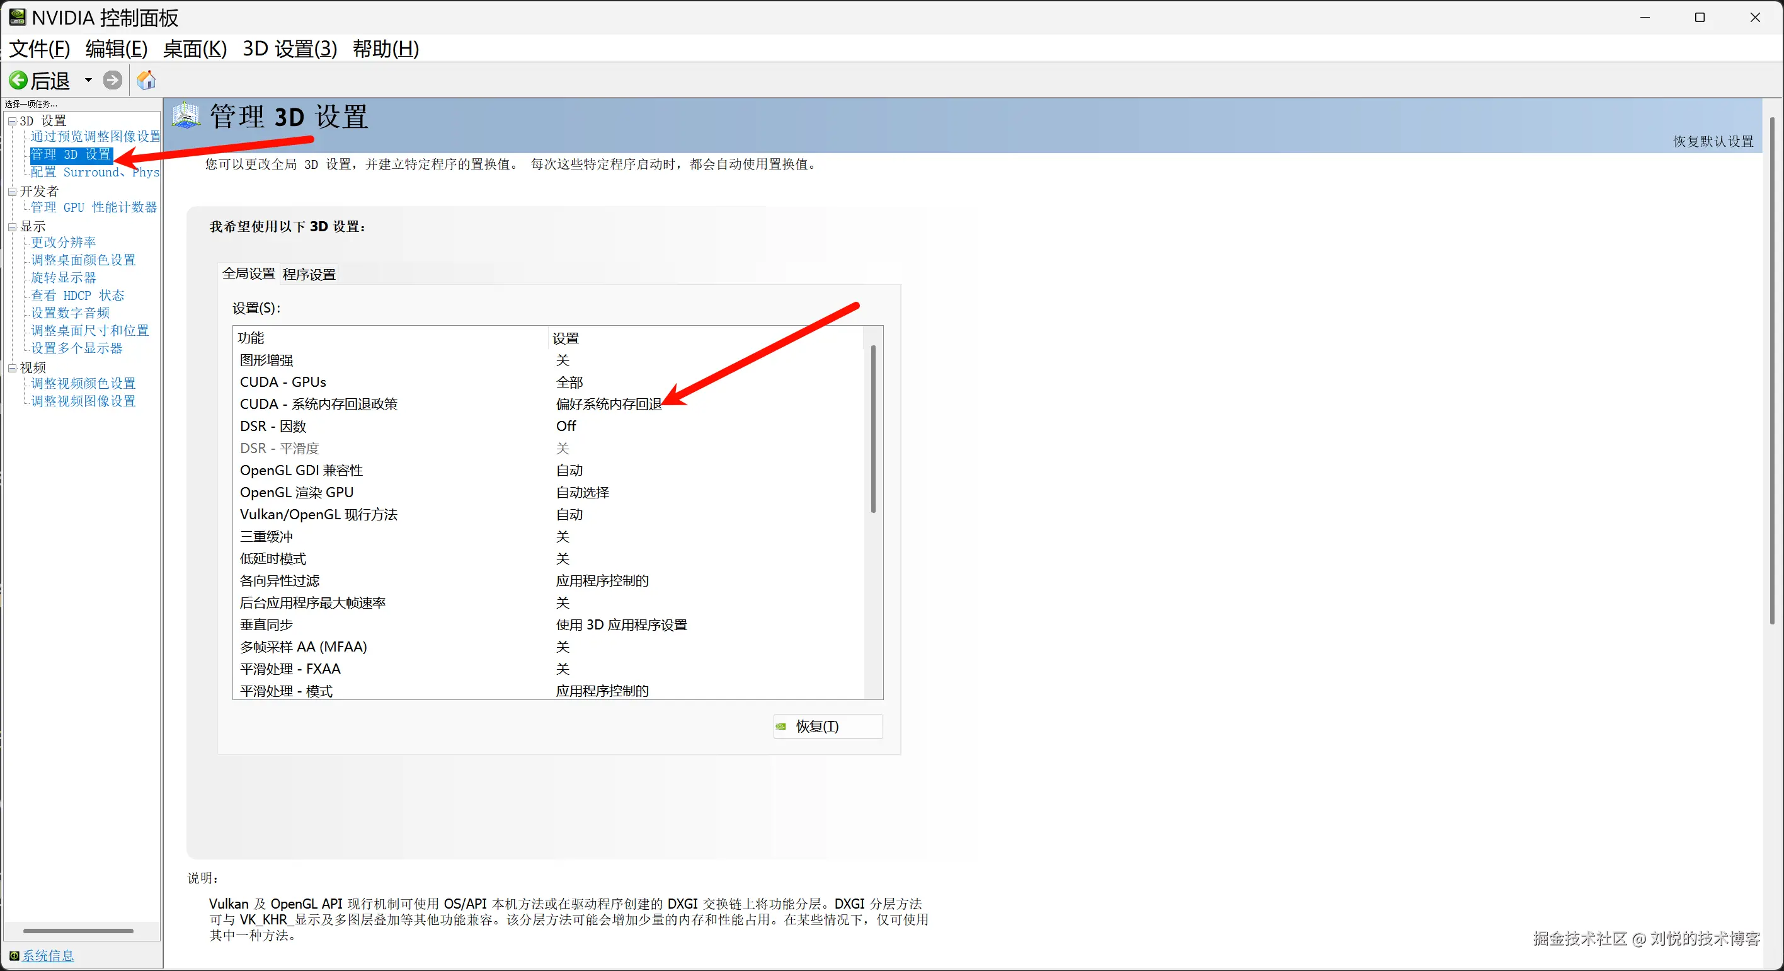Click the NVIDIA Control Panel title icon
The width and height of the screenshot is (1784, 971).
(16, 17)
